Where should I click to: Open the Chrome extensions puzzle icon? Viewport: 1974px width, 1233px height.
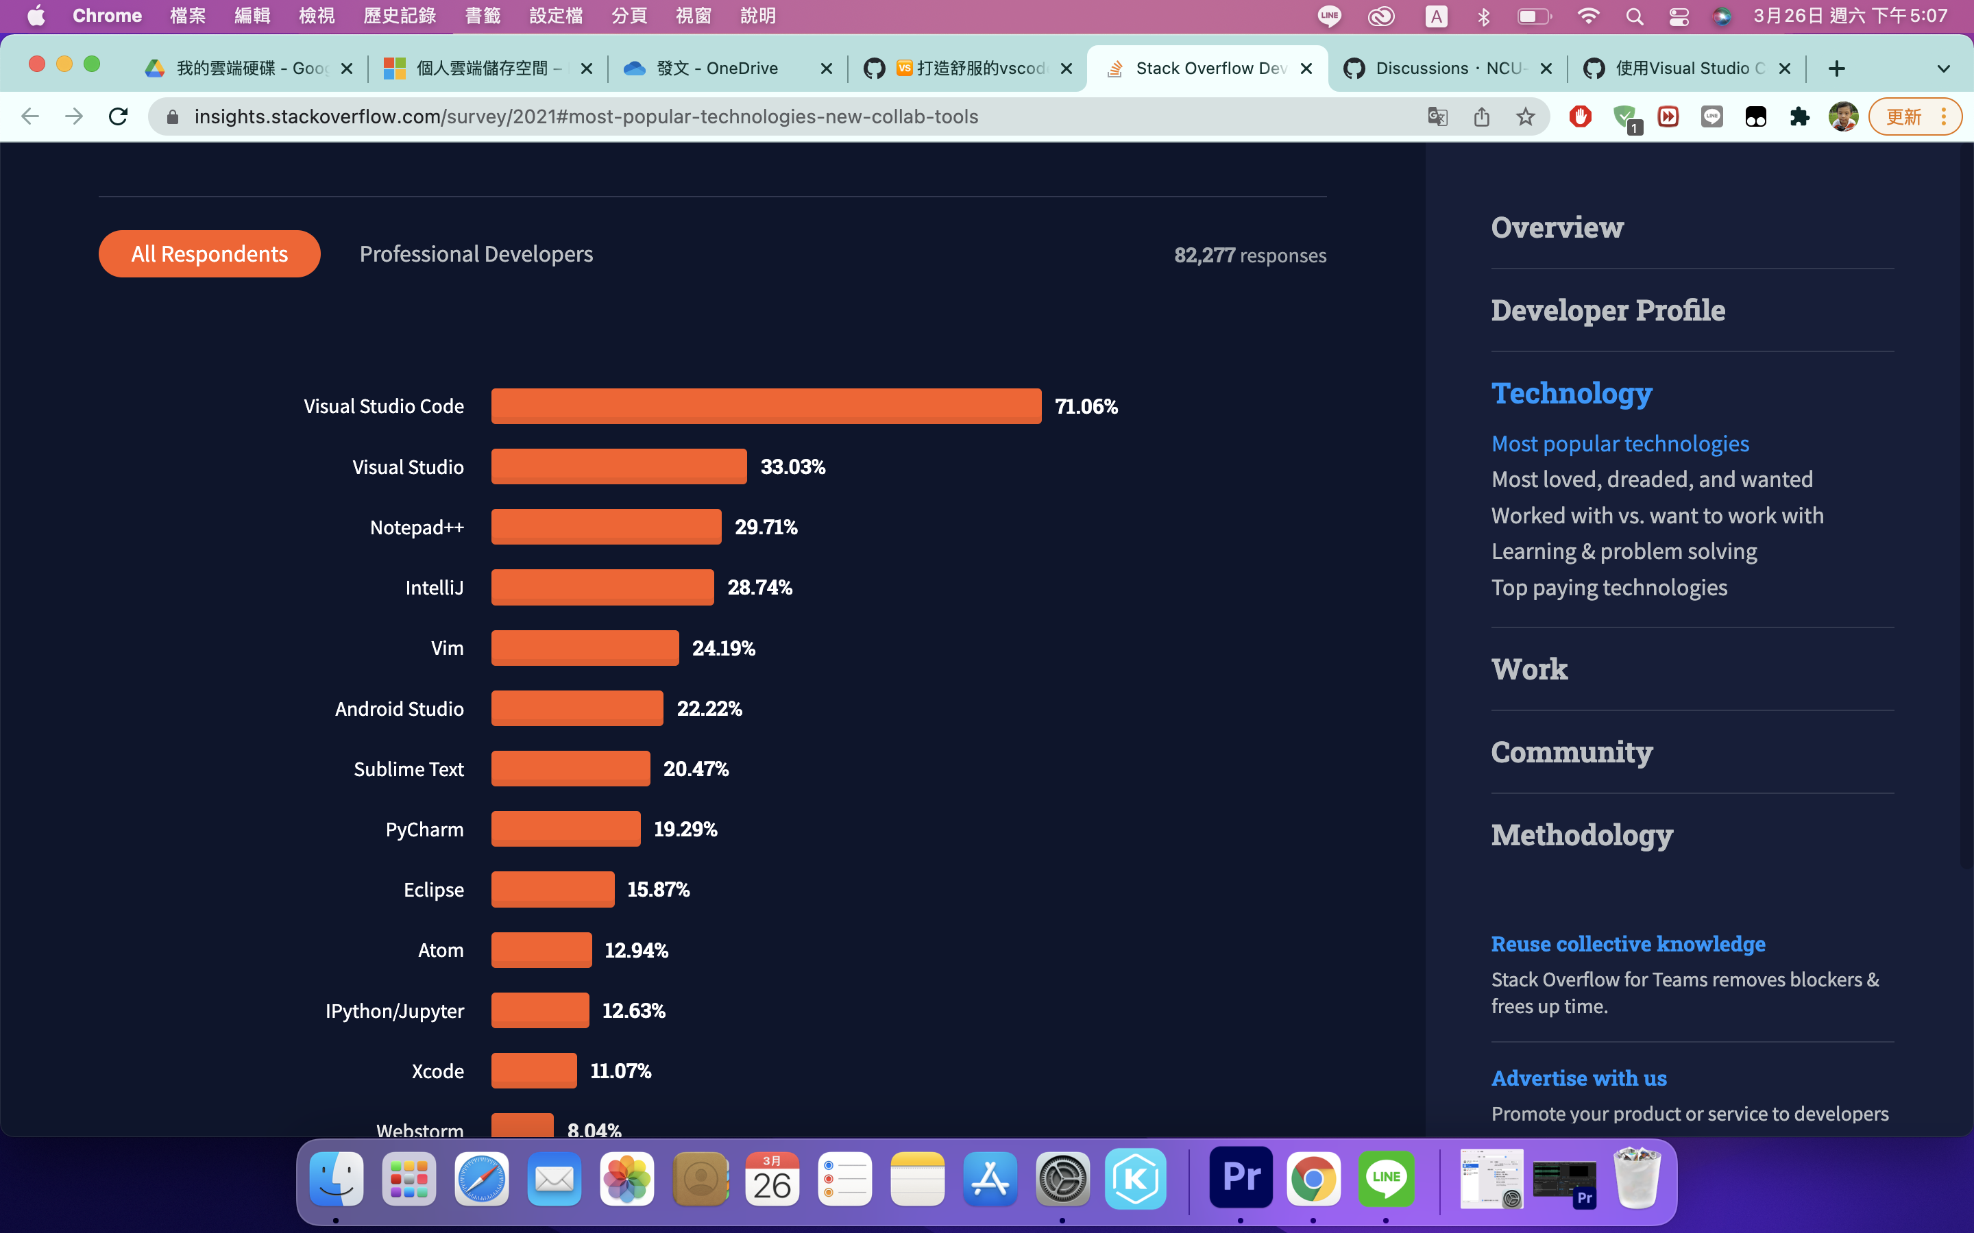tap(1801, 116)
